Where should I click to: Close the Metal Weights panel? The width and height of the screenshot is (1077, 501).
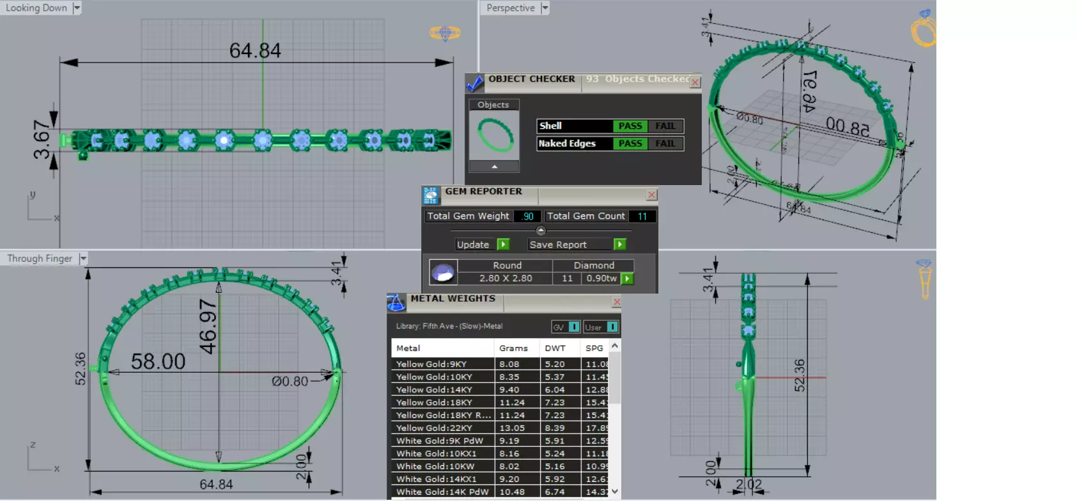point(616,302)
